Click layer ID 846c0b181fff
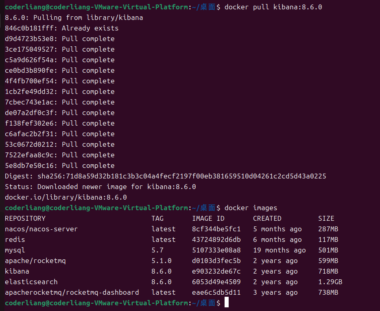This screenshot has width=380, height=311. coord(29,28)
